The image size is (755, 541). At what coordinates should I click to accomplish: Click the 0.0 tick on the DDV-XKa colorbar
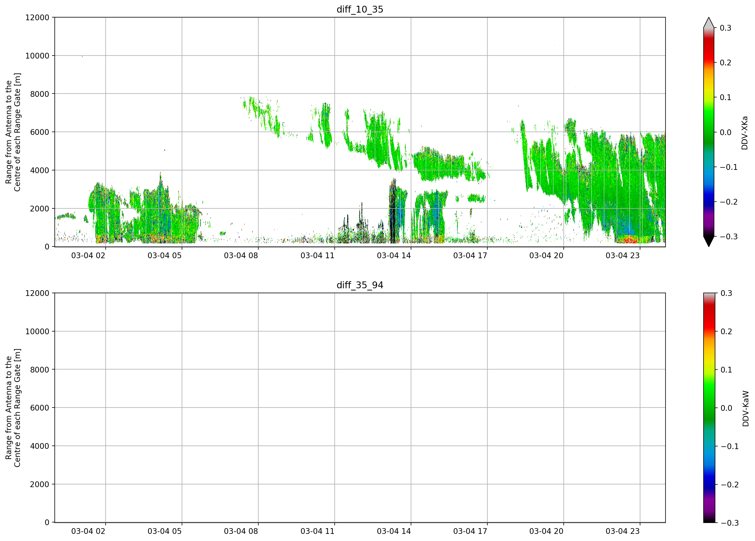(725, 132)
